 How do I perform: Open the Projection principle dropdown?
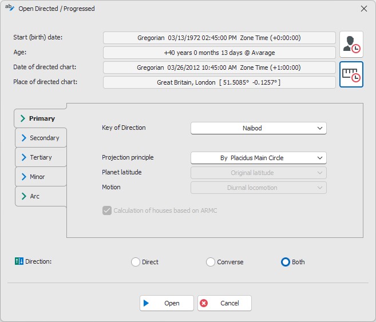point(259,158)
